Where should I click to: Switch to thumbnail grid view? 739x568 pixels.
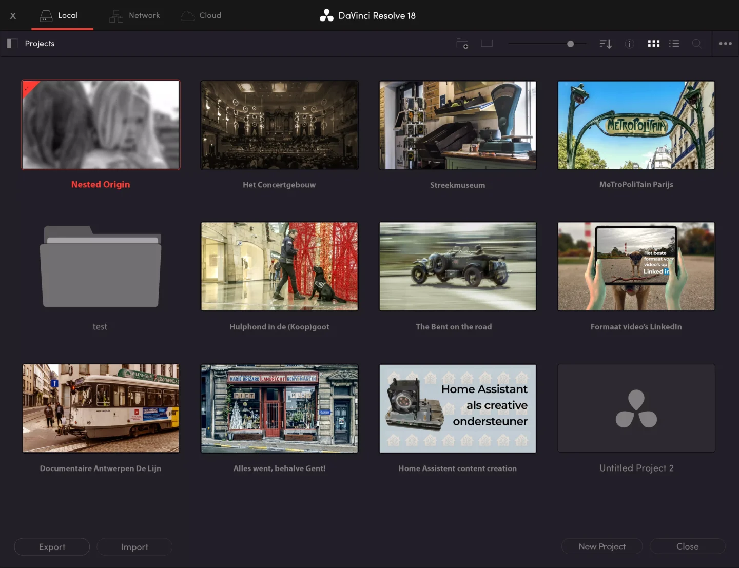coord(653,44)
